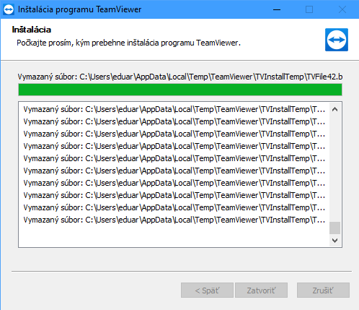Click the bold 'Inštalácia' heading
Viewport: 359px width, 310px height.
tap(32, 30)
